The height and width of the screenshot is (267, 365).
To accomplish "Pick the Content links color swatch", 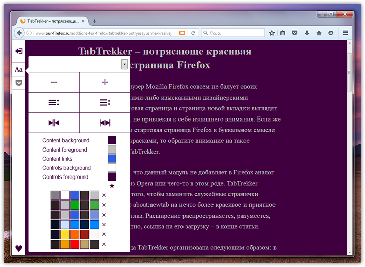I will click(112, 159).
